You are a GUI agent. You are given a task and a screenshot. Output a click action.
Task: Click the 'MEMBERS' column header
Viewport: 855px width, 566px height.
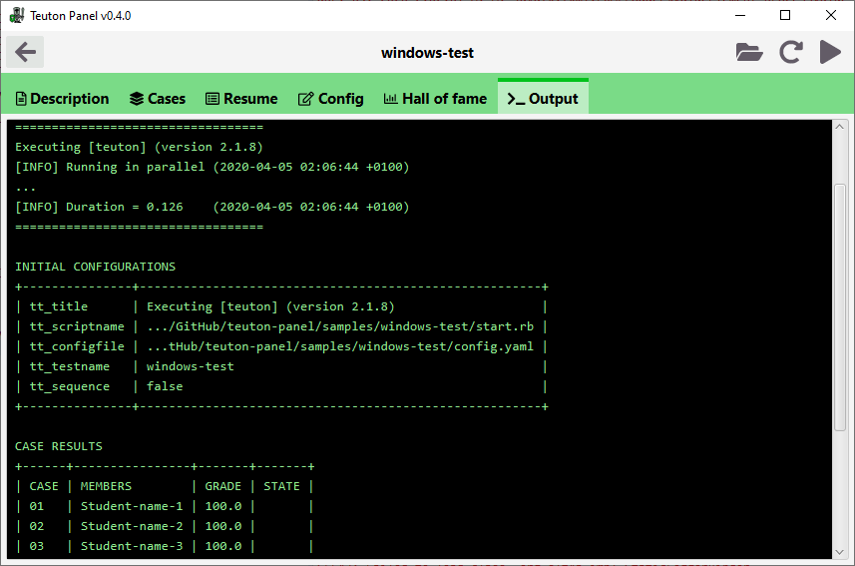pos(106,486)
